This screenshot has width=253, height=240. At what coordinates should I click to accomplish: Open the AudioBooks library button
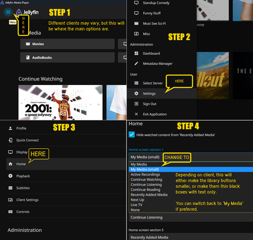[x=67, y=57]
